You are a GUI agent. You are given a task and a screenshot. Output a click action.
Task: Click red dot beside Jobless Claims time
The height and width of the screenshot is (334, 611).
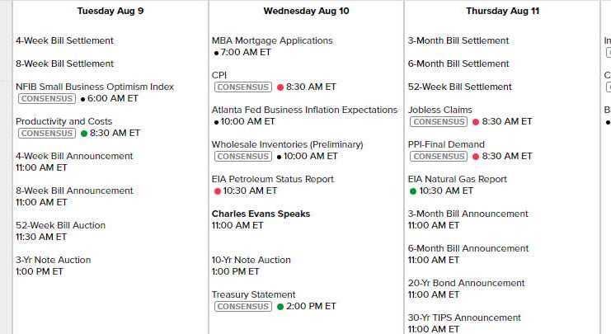476,121
